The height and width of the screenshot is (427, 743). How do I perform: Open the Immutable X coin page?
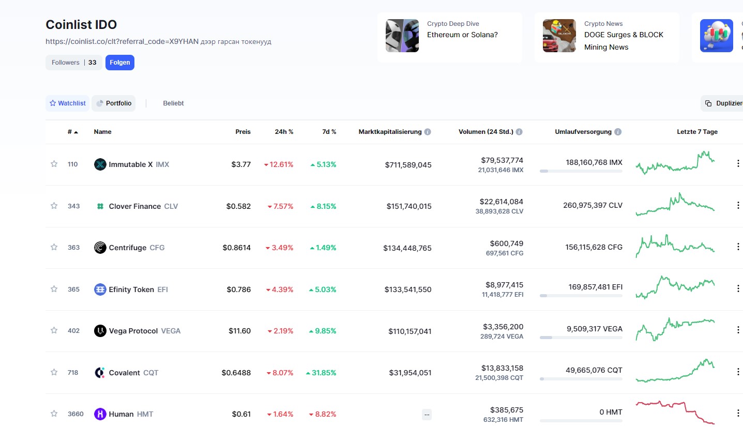click(139, 164)
